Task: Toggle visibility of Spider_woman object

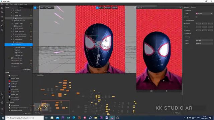Action: [x=31, y=18]
